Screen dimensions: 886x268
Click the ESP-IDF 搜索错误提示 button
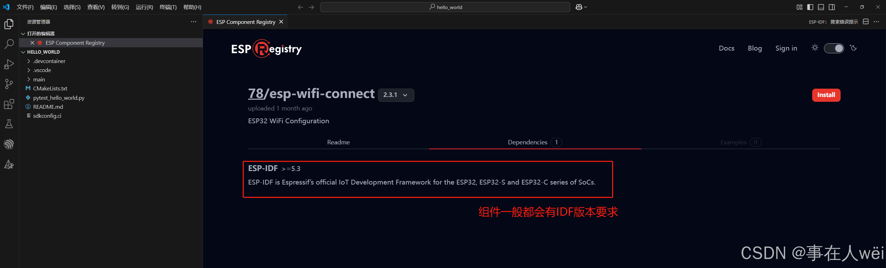click(833, 22)
